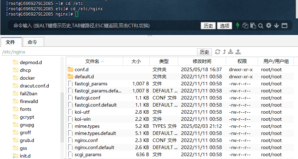Click the fonts folder icon in tree
Viewport: 298px width, 159px height.
tap(16, 109)
